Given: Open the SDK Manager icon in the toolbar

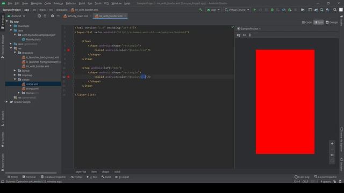Looking at the screenshot, I should click(327, 10).
